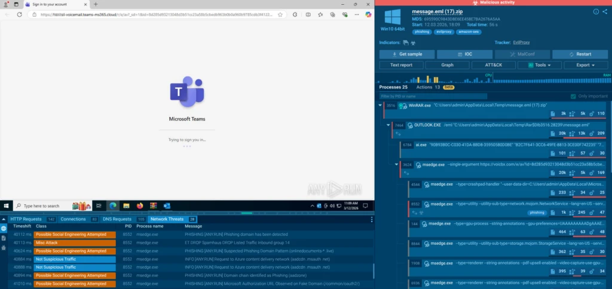
Task: Refresh the Edge browser page
Action: pos(20,14)
